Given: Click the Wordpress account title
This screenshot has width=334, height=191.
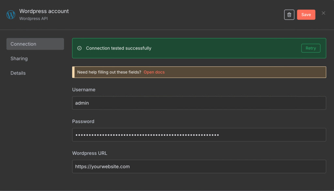Looking at the screenshot, I should click(44, 11).
